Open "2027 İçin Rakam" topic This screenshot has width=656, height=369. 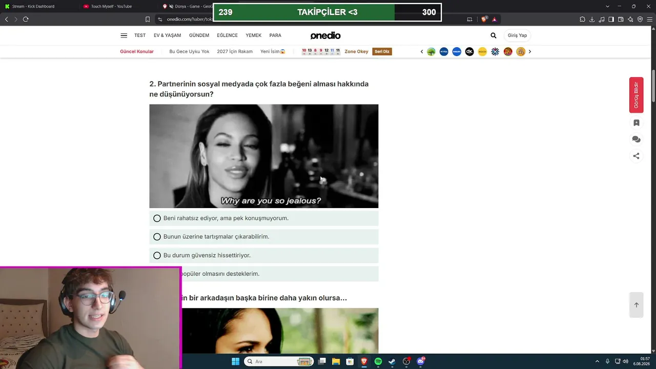coord(235,51)
